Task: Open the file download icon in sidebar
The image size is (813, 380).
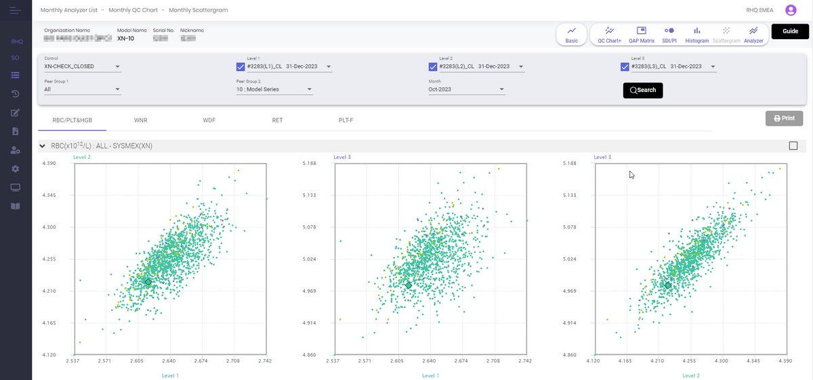Action: pos(16,130)
